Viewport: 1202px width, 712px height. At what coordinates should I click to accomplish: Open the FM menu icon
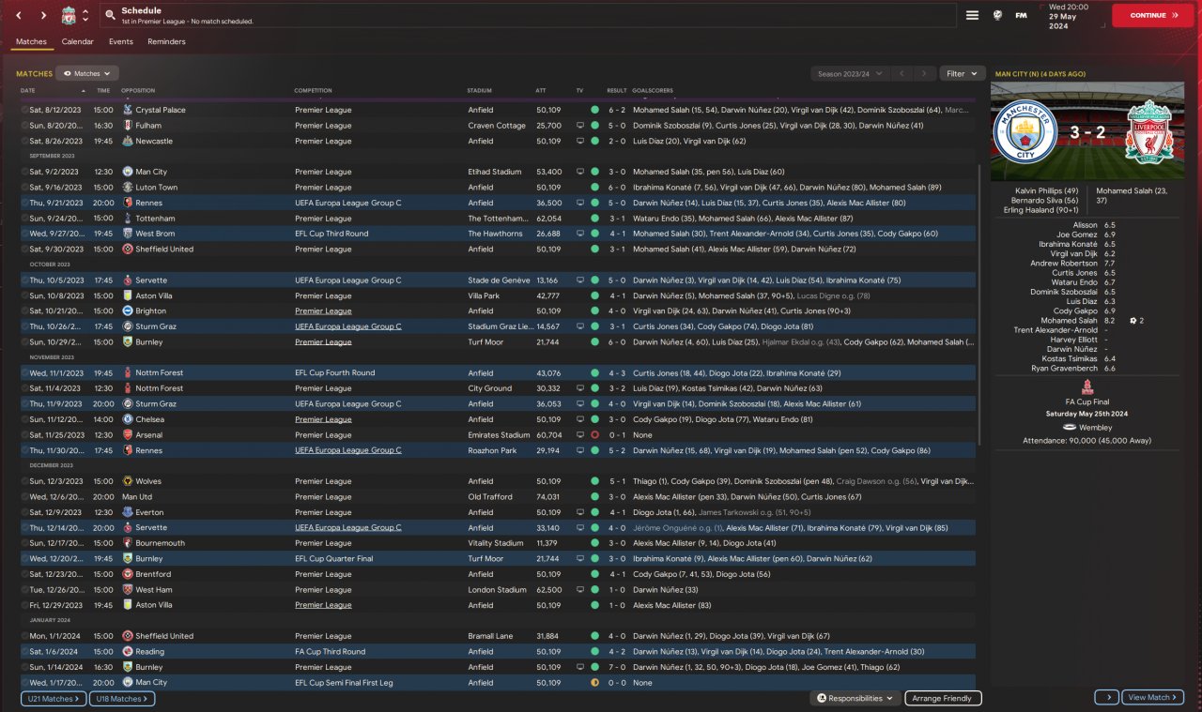[x=1021, y=15]
